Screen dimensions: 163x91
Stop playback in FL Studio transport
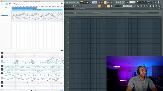(88, 2)
